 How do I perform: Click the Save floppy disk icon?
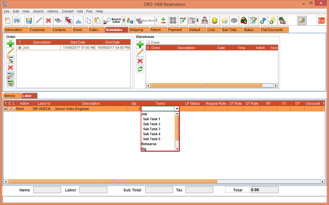[x=29, y=20]
